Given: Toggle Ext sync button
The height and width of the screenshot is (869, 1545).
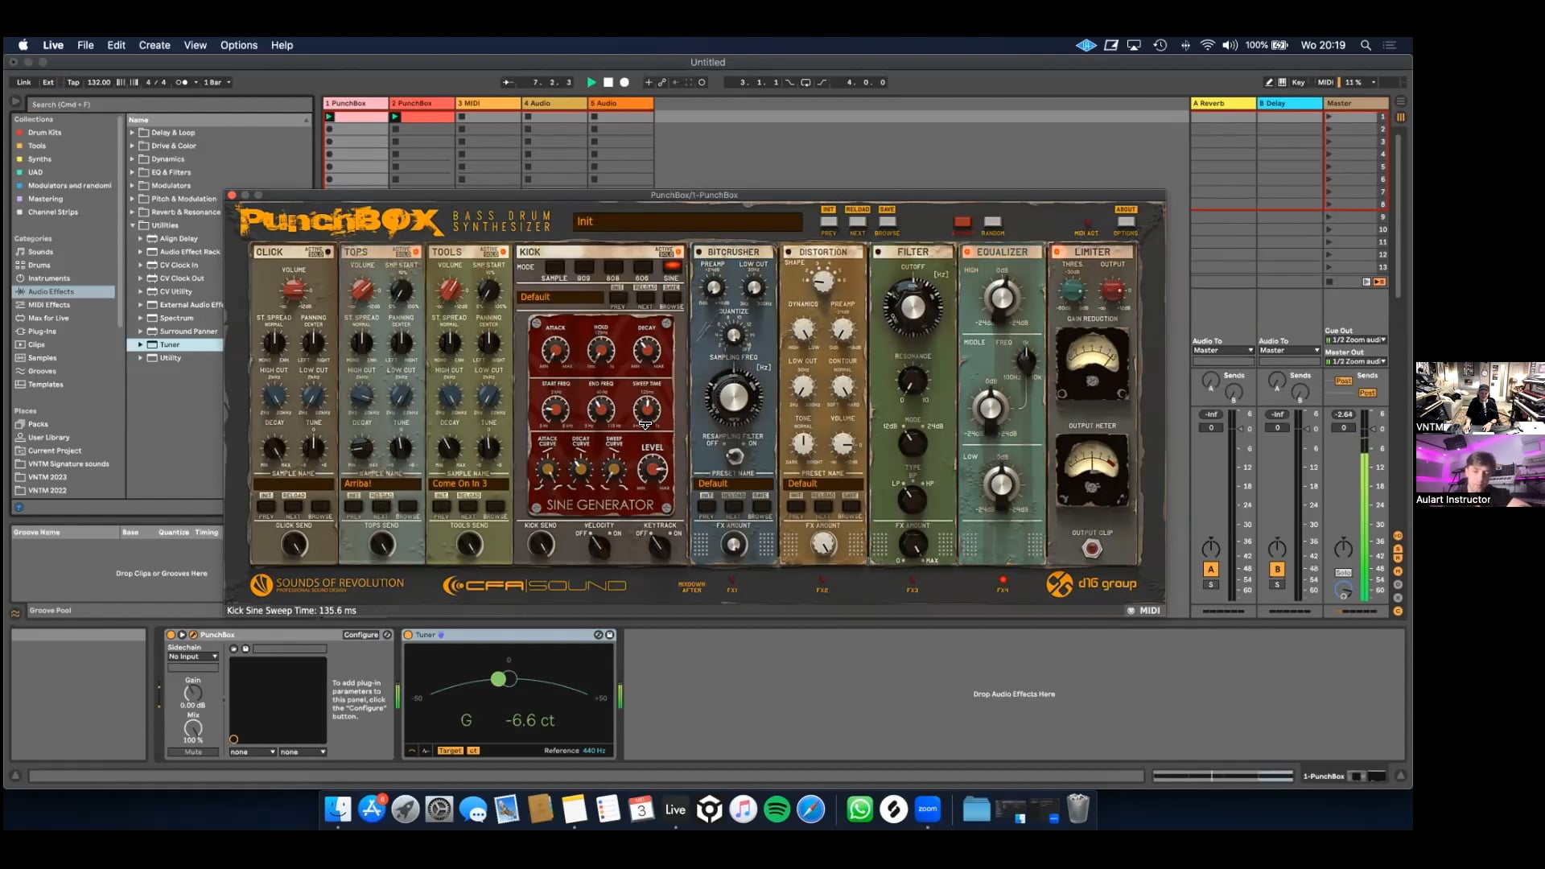Looking at the screenshot, I should 48,82.
